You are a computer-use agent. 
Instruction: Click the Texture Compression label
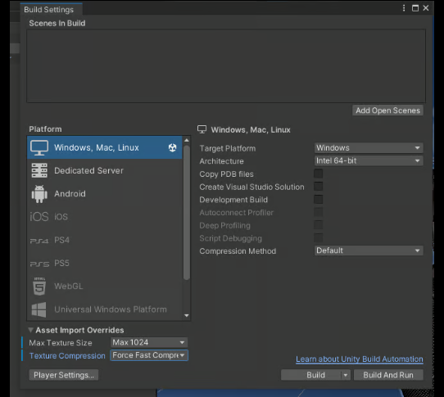pyautogui.click(x=67, y=356)
